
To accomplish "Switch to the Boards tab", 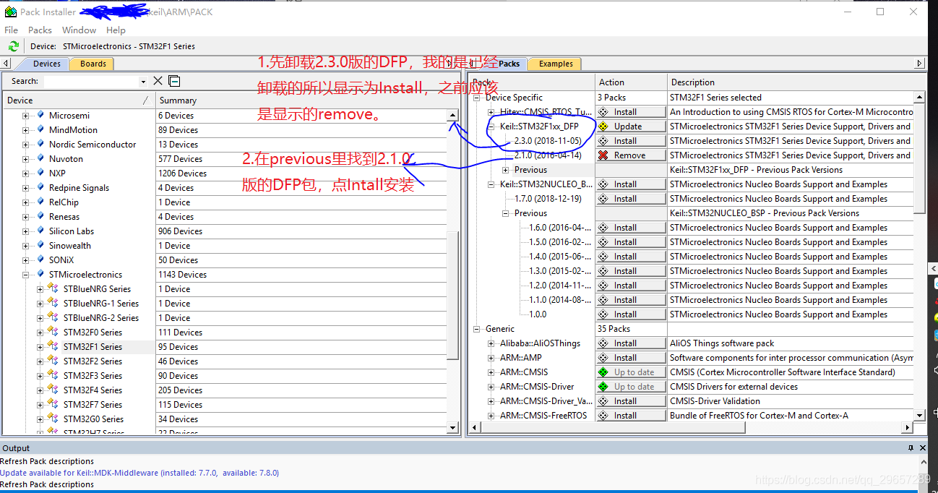I will tap(92, 64).
